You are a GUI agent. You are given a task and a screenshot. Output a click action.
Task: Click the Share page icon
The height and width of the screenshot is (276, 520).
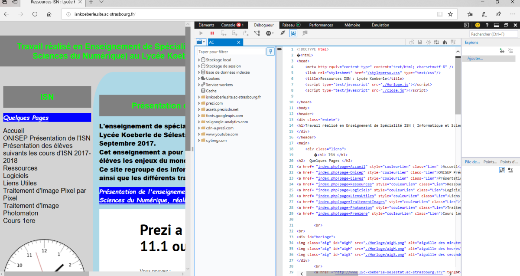pos(498,14)
